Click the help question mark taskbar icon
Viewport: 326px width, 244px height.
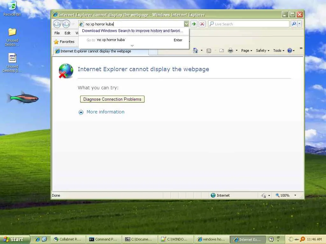click(x=271, y=239)
